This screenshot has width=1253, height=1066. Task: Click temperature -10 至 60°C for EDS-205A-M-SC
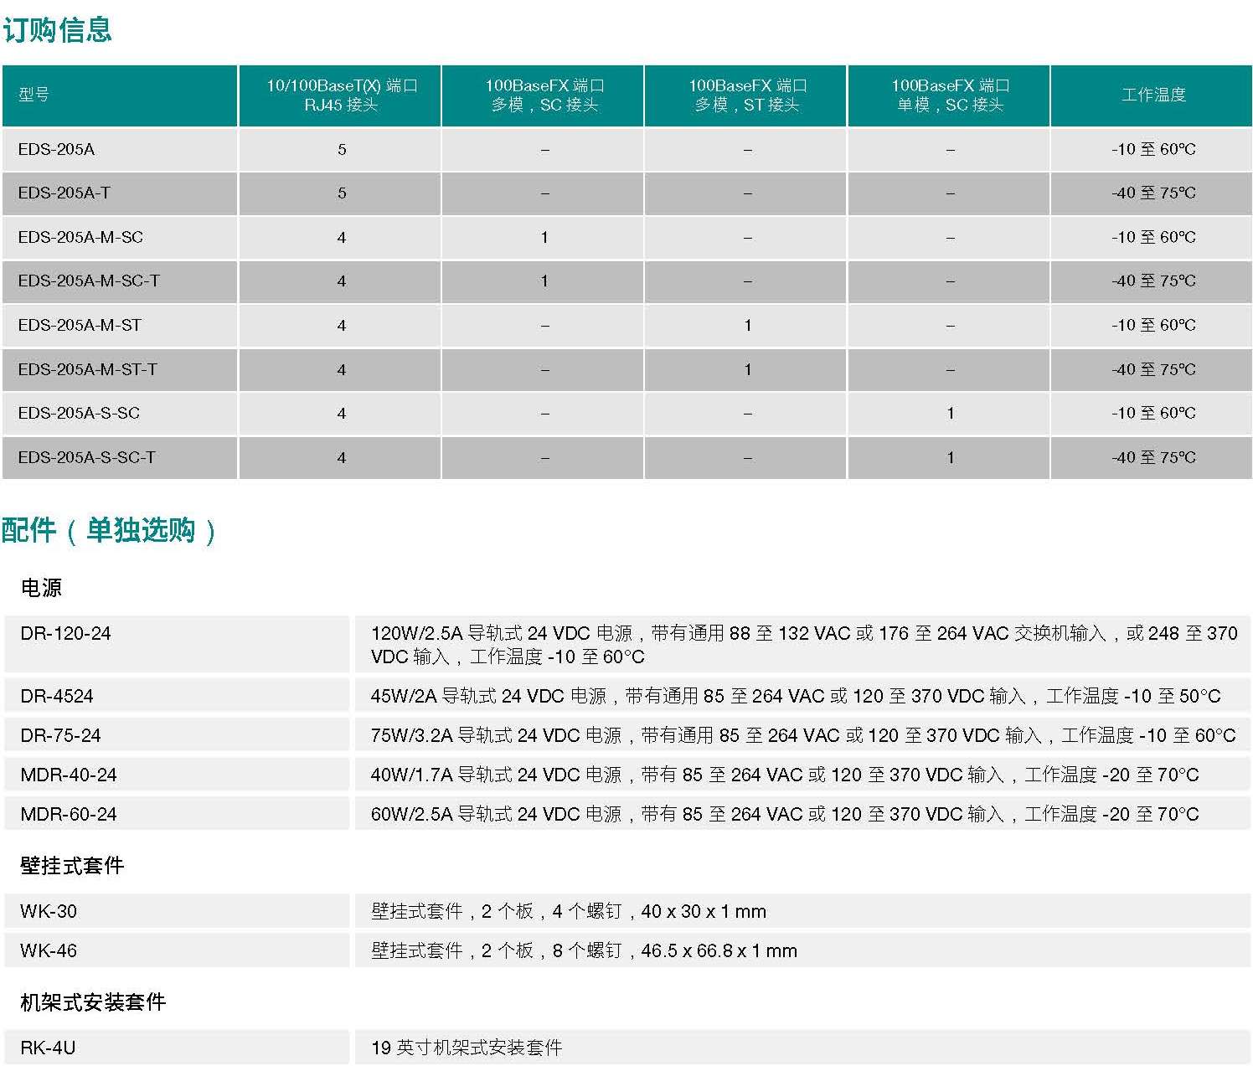[1153, 237]
